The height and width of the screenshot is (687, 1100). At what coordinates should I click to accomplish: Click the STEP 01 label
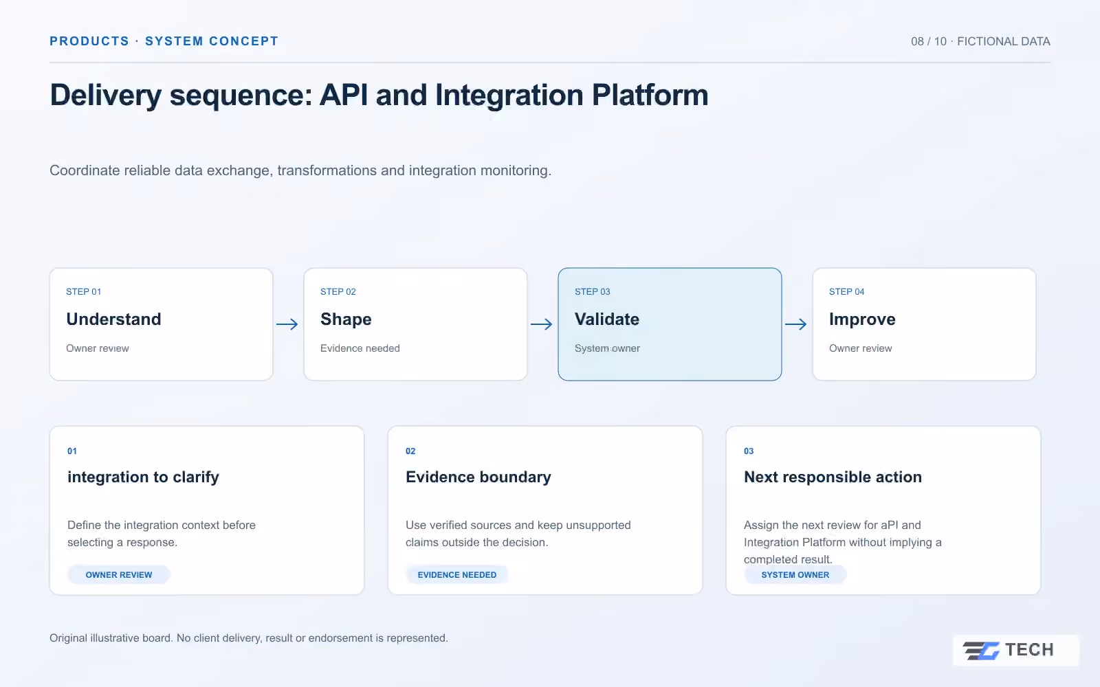click(84, 292)
